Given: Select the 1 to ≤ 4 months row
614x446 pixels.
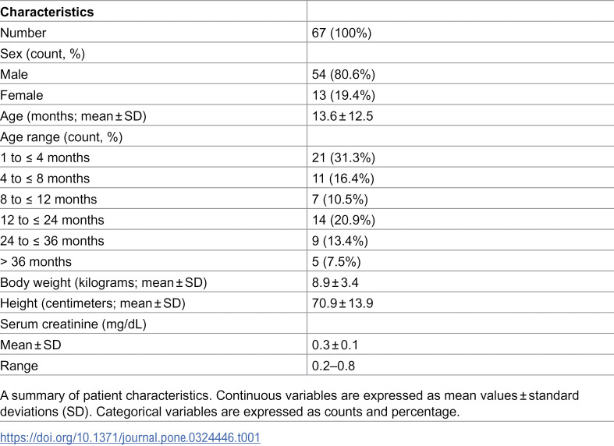Looking at the screenshot, I should click(x=307, y=158).
